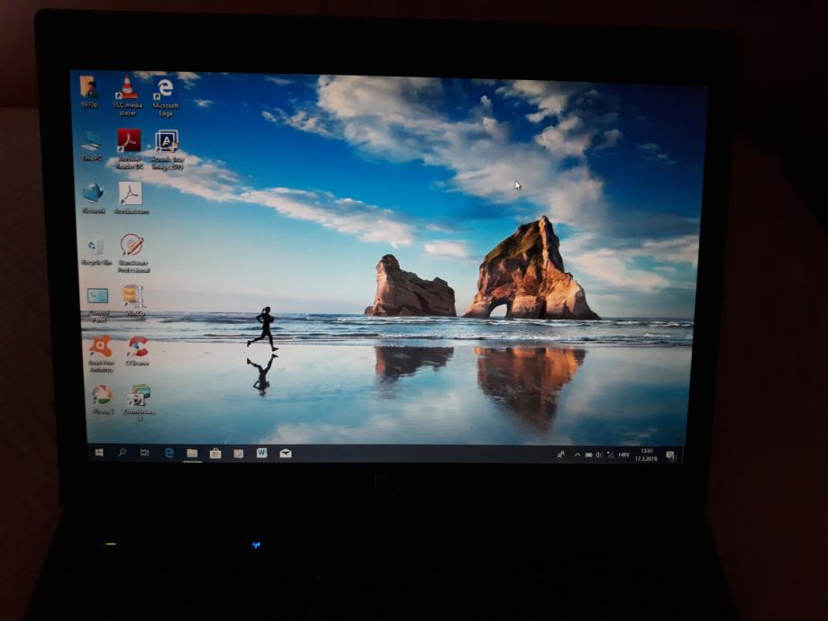Launch Acronis True Image 2013
Screen dimensions: 828x621
[165, 142]
